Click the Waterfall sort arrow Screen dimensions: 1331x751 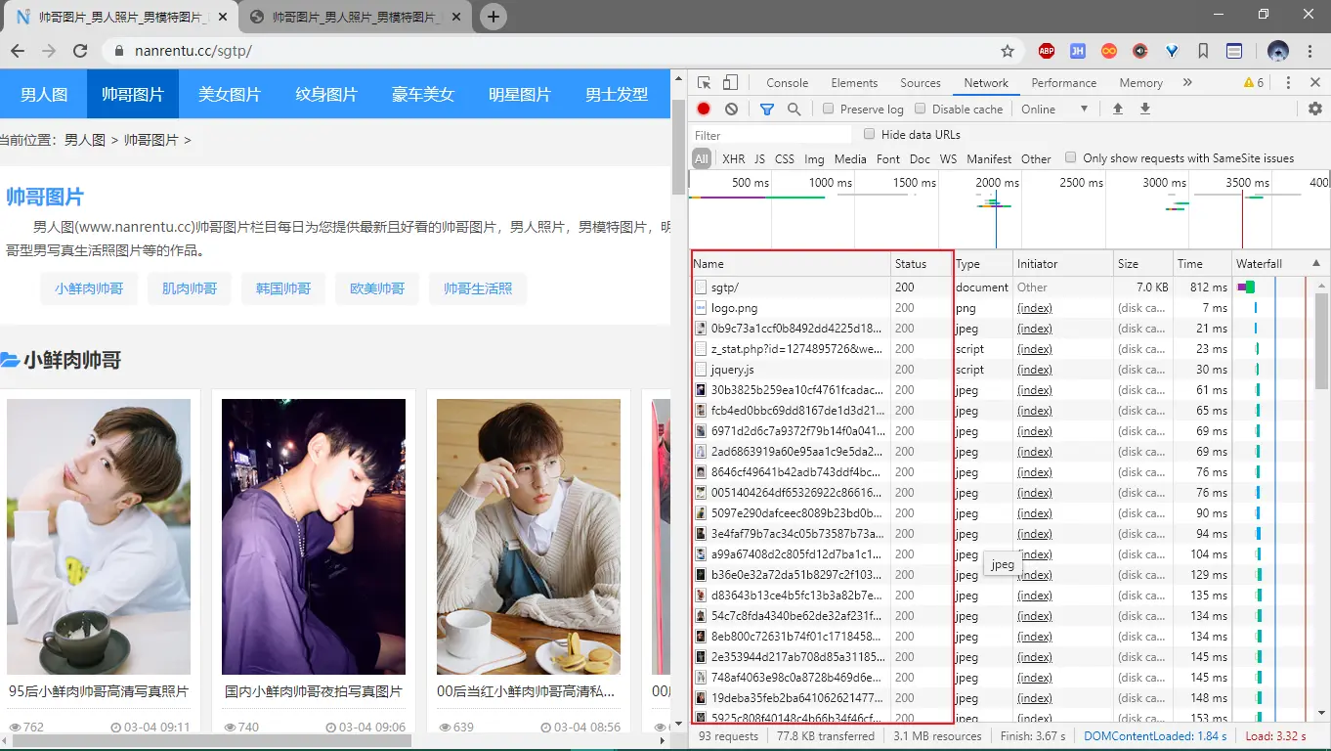click(1315, 263)
